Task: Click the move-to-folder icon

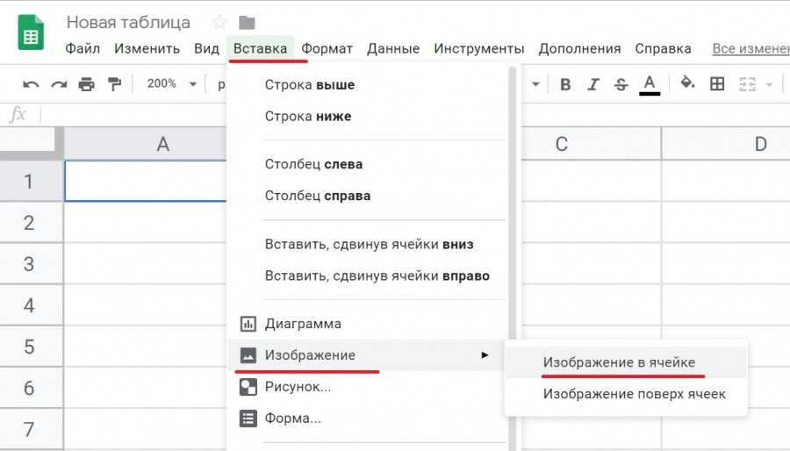Action: pyautogui.click(x=247, y=22)
